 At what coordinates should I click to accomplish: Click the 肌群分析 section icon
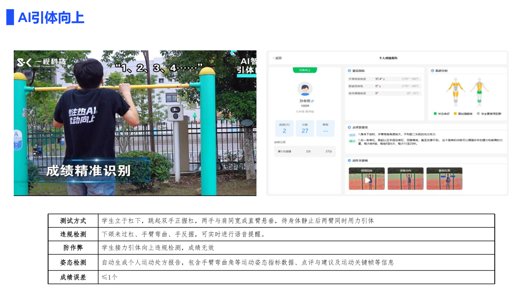click(432, 71)
